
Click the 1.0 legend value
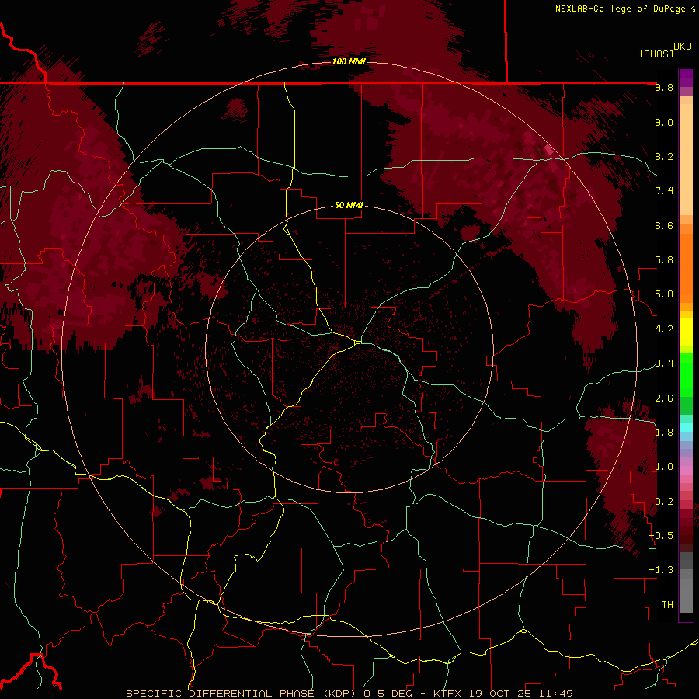[x=664, y=467]
